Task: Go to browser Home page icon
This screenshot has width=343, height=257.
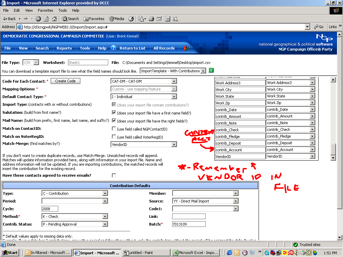Action: point(54,19)
